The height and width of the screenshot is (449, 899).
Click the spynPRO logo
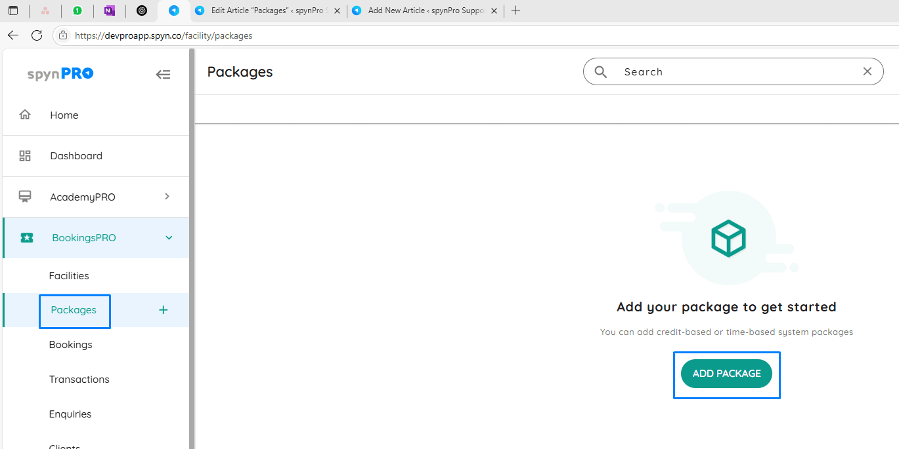(x=60, y=74)
